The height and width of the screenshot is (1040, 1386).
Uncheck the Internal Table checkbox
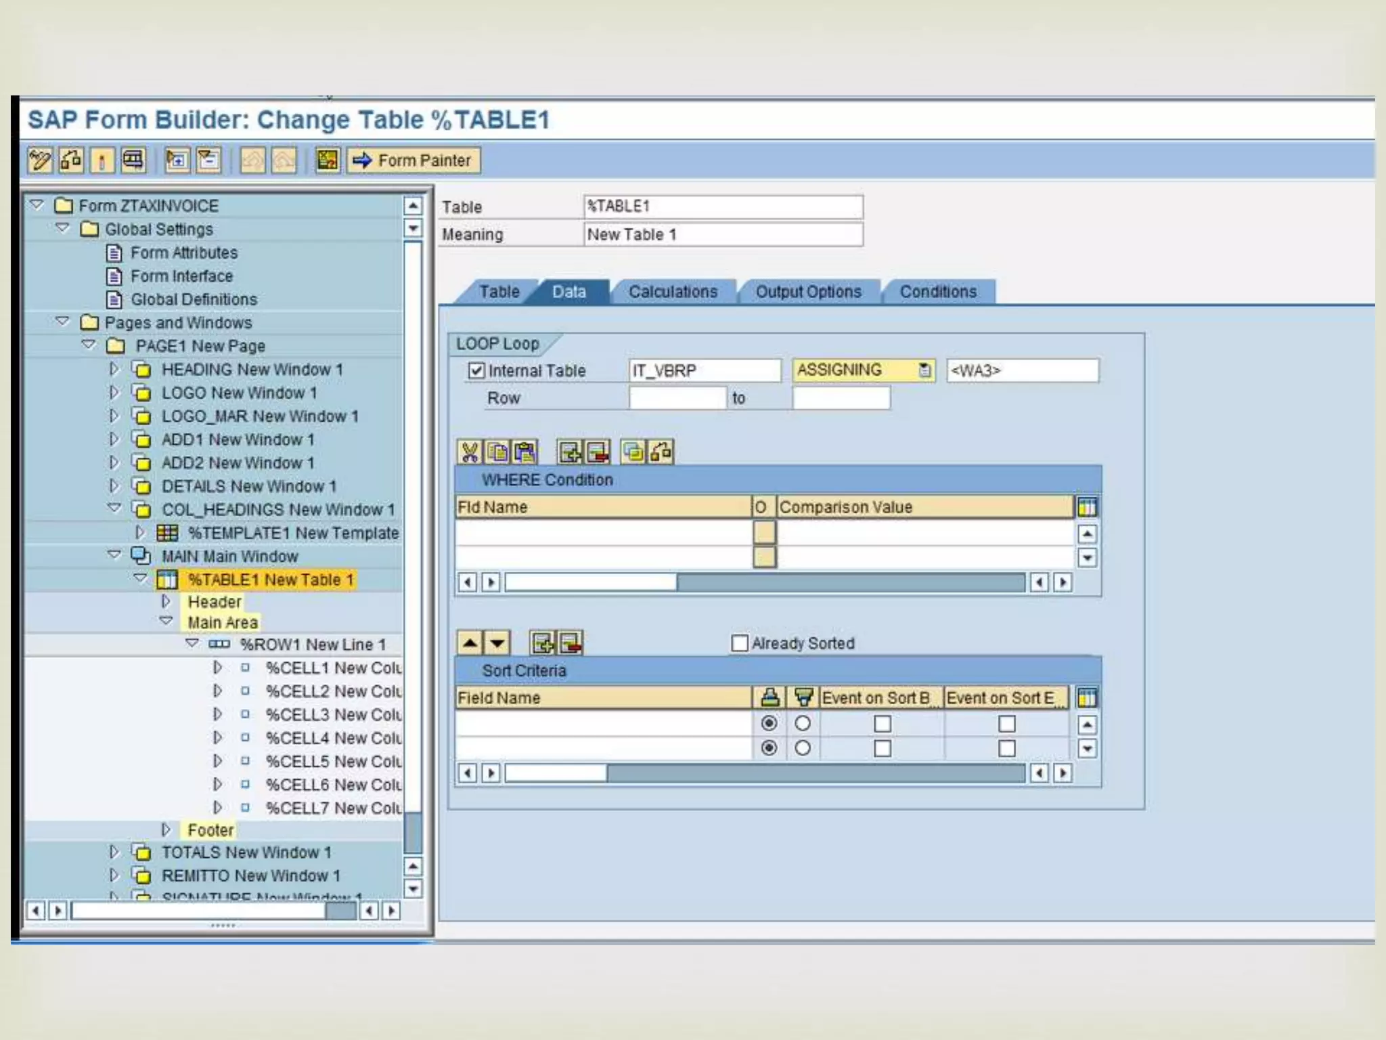pyautogui.click(x=476, y=370)
